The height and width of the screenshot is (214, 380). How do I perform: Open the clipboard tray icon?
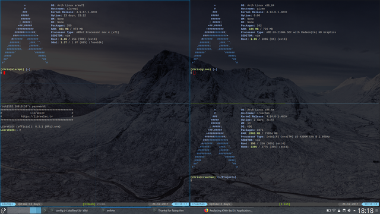(x=344, y=210)
